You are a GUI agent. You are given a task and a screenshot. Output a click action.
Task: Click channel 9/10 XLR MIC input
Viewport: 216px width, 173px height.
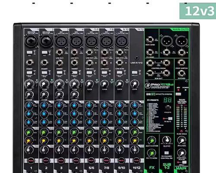coord(121,41)
